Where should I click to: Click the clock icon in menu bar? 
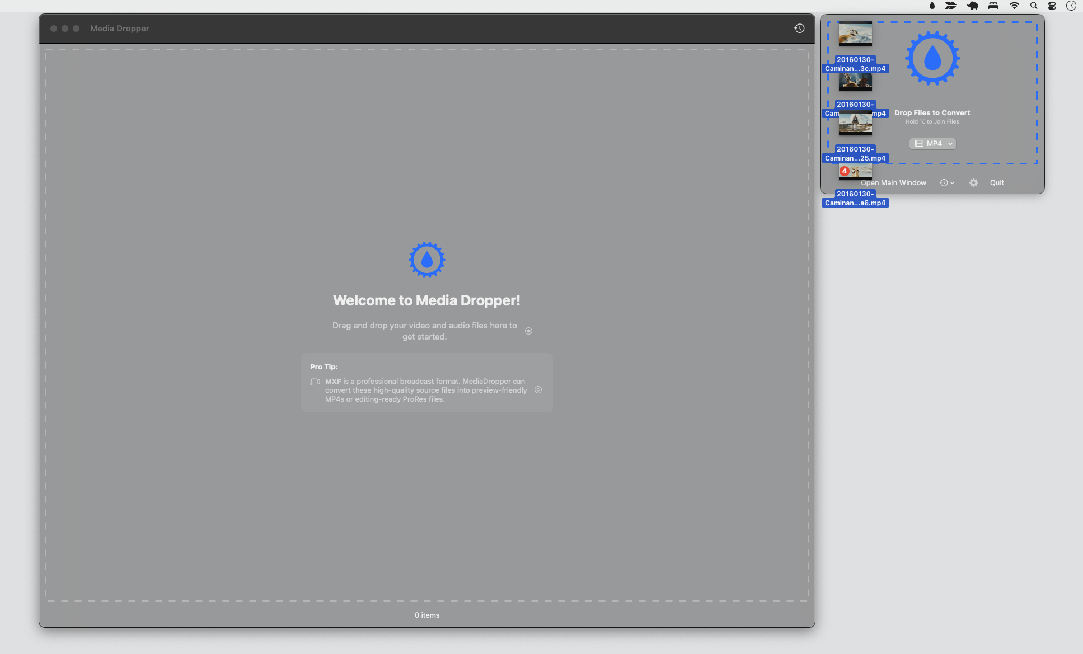(x=1071, y=6)
